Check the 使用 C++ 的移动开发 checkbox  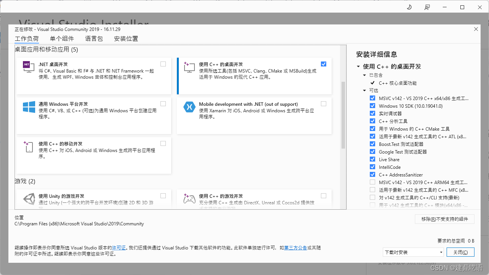(163, 144)
